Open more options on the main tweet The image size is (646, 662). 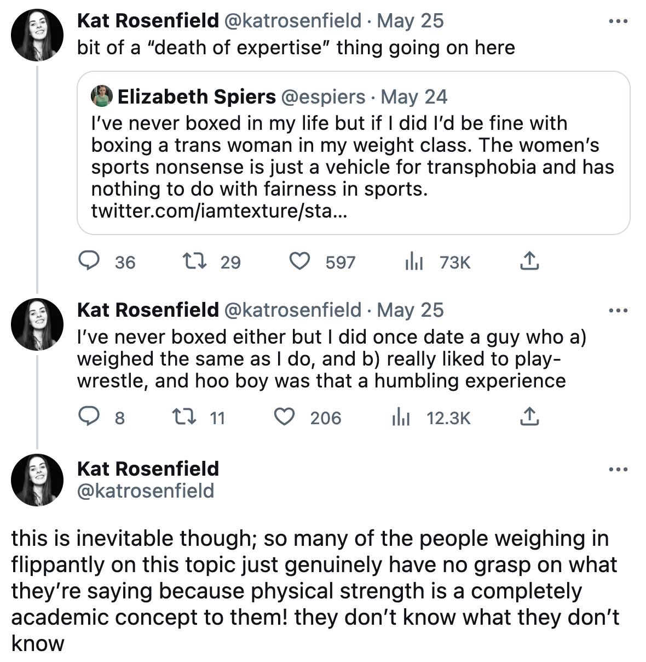click(618, 470)
